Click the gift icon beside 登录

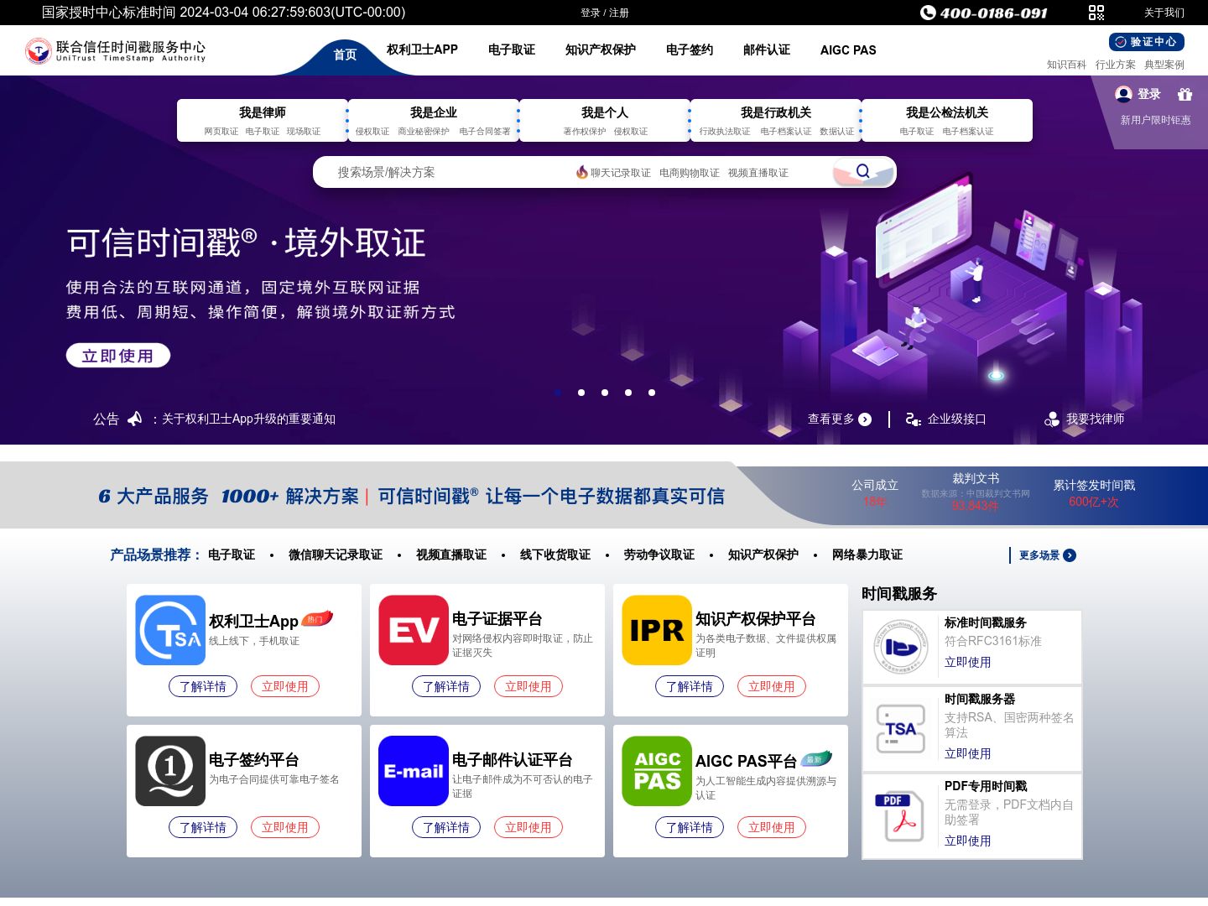[x=1185, y=94]
